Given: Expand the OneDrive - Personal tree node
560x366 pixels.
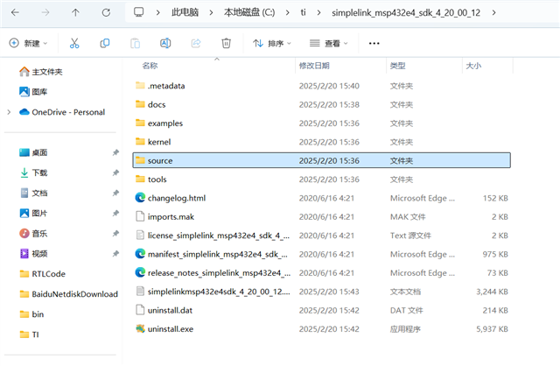Looking at the screenshot, I should point(9,112).
